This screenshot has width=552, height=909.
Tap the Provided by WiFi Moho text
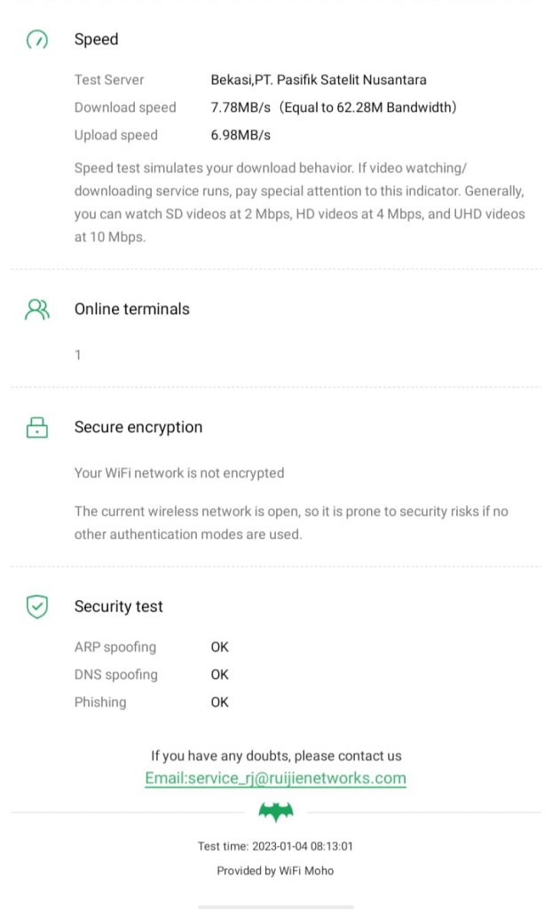[276, 871]
